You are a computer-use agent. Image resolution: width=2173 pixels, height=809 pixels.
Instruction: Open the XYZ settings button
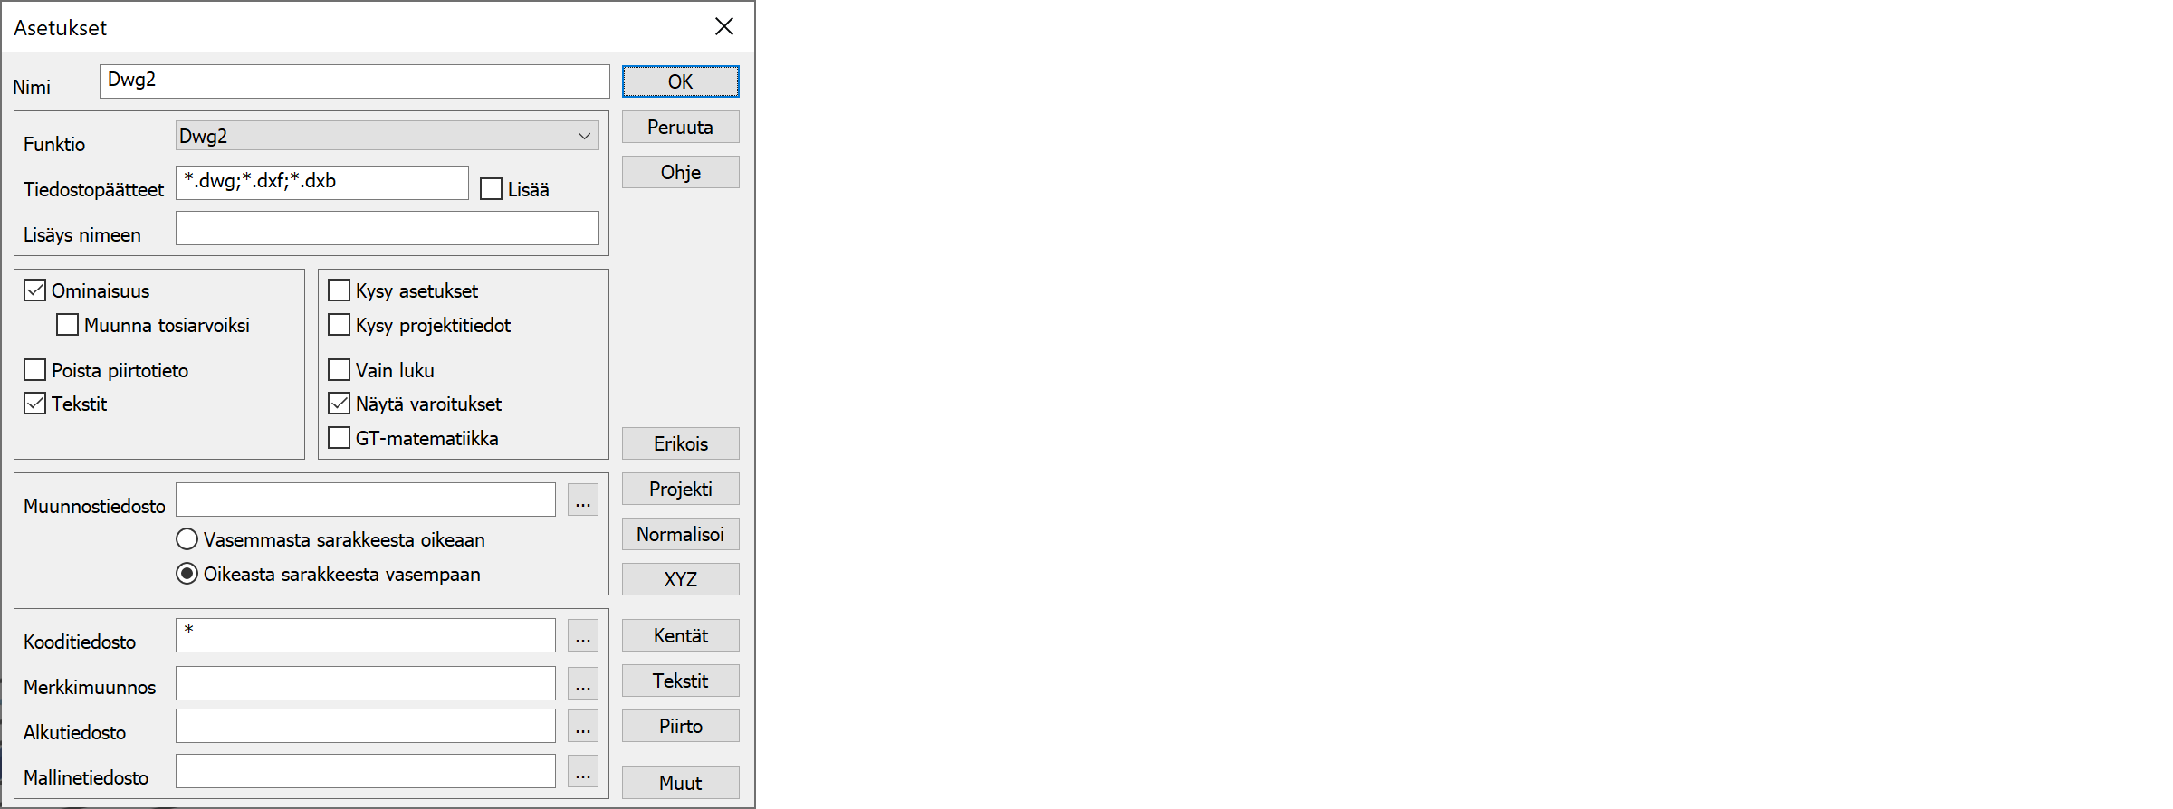click(x=680, y=579)
